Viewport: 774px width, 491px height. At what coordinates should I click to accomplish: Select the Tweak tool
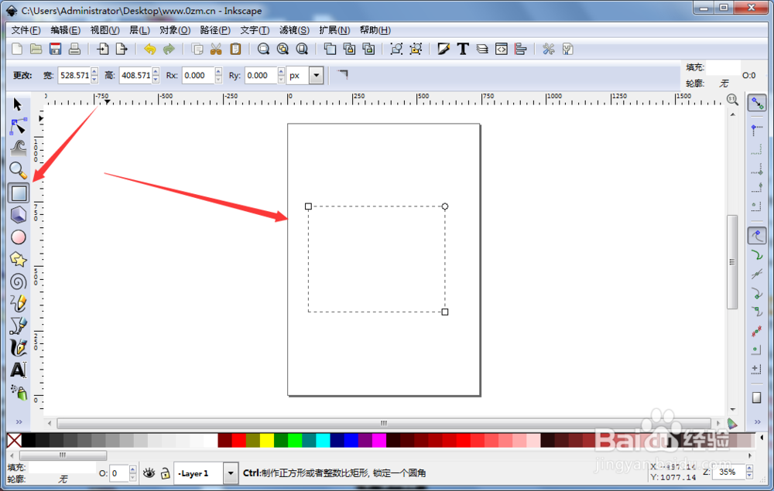point(19,148)
